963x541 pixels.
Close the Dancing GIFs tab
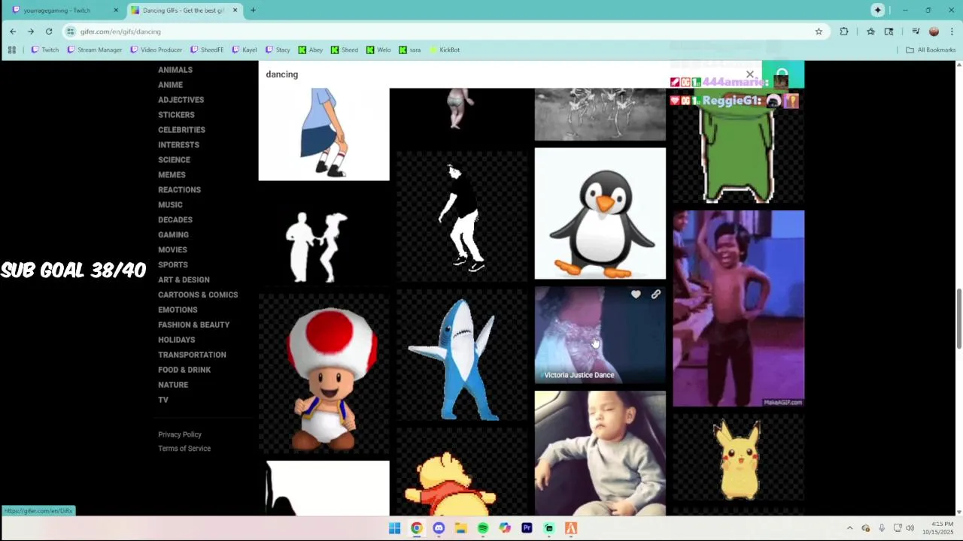pos(235,11)
